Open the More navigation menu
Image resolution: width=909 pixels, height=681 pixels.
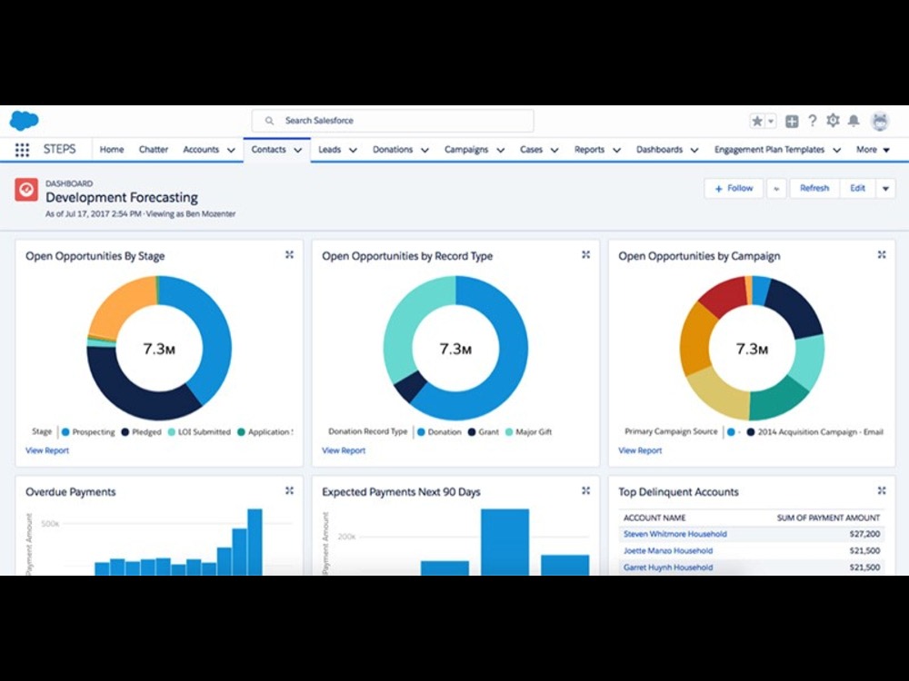coord(873,150)
